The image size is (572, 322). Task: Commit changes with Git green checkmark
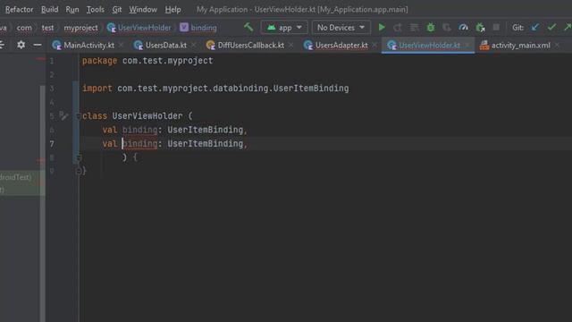[551, 28]
